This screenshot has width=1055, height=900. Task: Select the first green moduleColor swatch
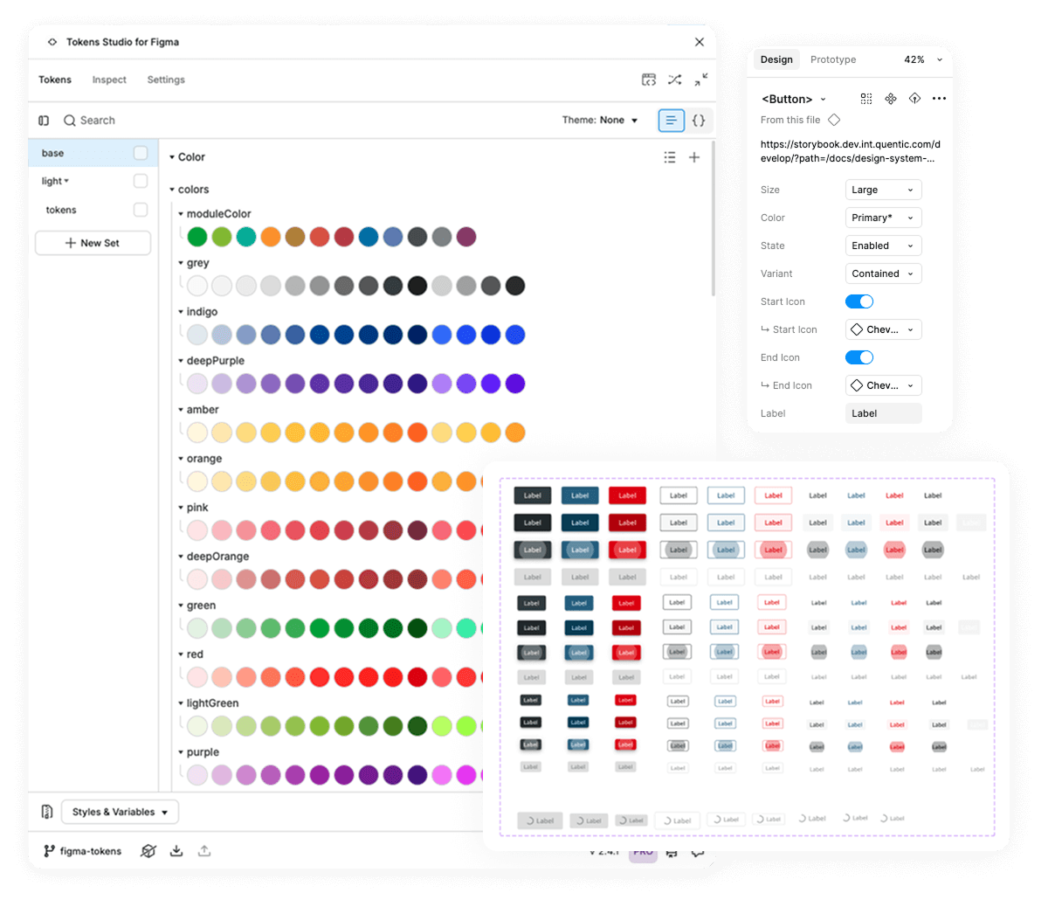click(197, 236)
